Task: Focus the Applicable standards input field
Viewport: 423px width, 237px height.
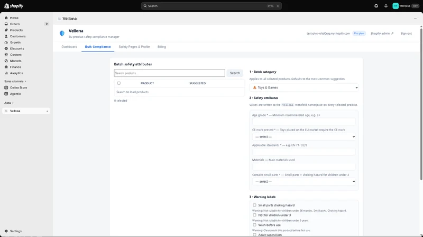Action: [x=304, y=152]
